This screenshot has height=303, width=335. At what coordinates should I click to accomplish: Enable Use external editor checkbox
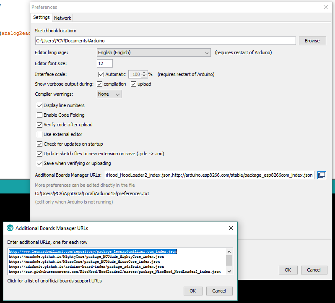(39, 134)
